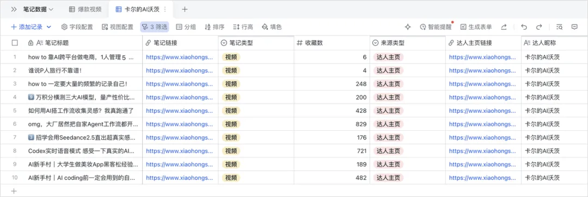
Task: Open the 笔记链接 in row 1
Action: [x=179, y=57]
